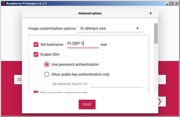The width and height of the screenshot is (180, 117).
Task: Click the dialog's vertical scrollbar thumb
Action: [x=156, y=33]
